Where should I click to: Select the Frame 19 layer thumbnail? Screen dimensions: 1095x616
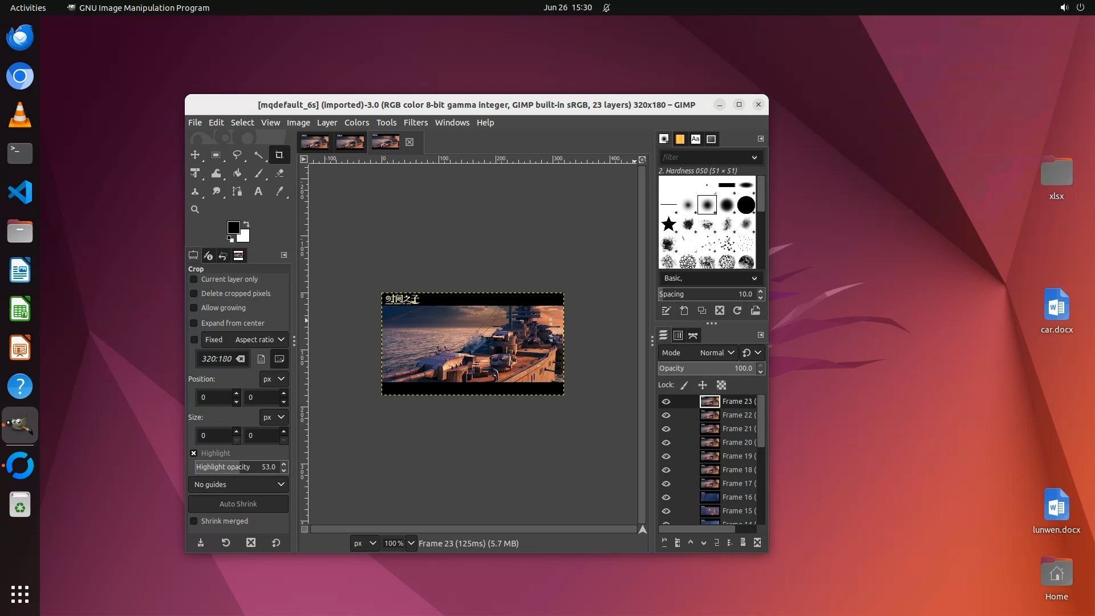pos(709,456)
